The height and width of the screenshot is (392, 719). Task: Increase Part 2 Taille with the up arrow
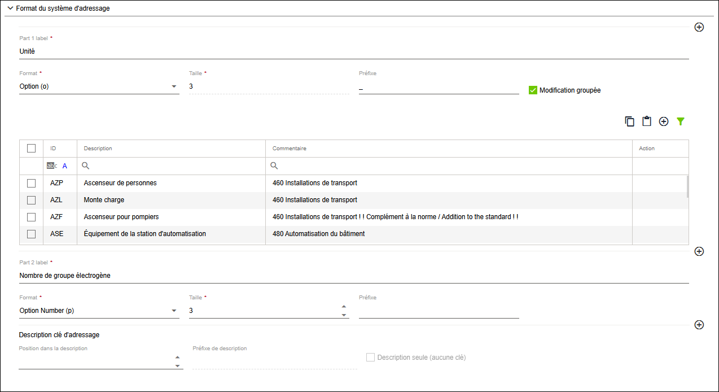pyautogui.click(x=344, y=307)
